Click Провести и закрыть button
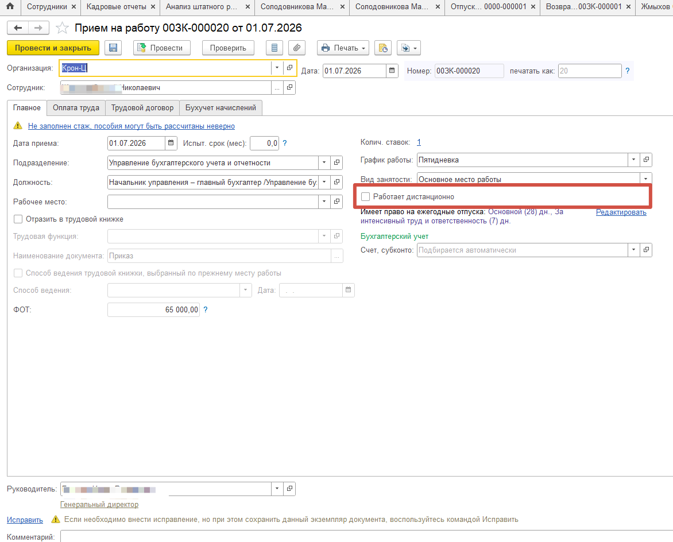 53,48
